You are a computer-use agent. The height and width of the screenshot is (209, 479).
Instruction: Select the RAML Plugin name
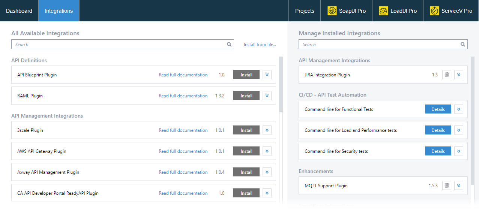[x=30, y=96]
